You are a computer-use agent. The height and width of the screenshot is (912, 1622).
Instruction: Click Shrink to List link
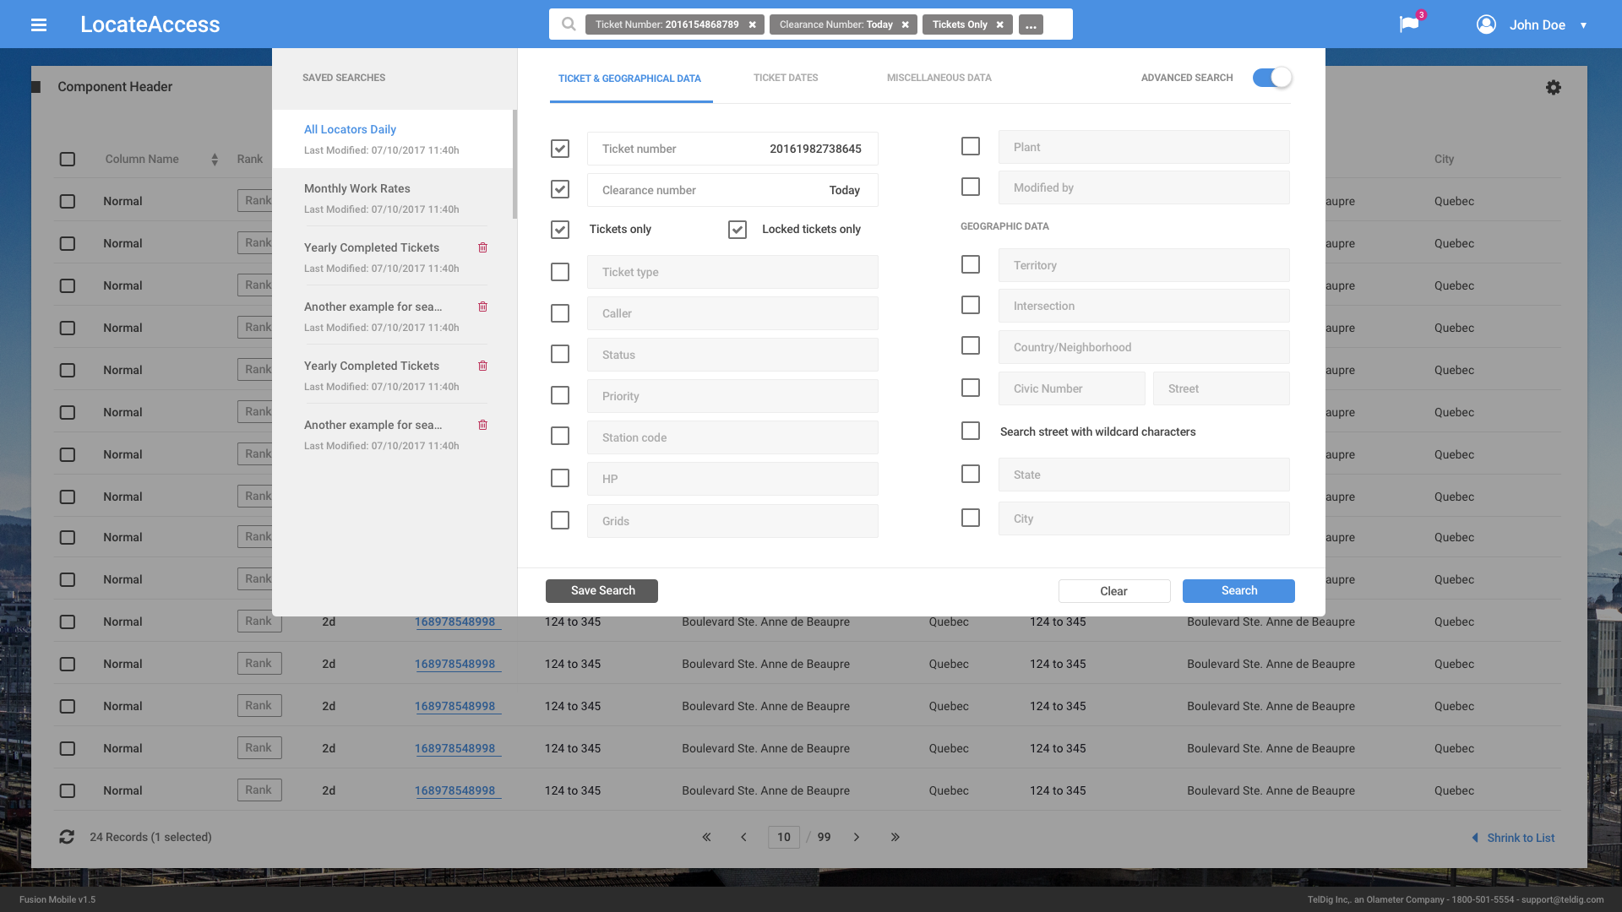pyautogui.click(x=1520, y=838)
